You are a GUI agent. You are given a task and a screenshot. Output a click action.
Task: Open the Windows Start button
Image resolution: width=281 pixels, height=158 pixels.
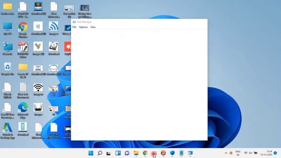[91, 153]
